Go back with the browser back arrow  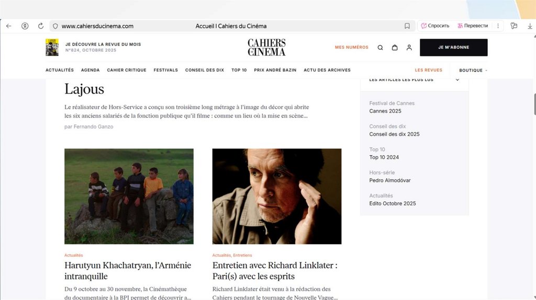click(9, 26)
